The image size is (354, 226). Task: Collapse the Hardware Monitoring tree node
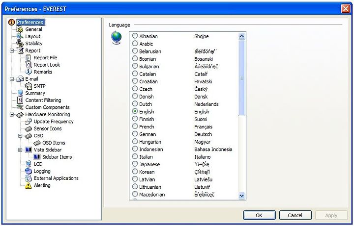[12, 115]
